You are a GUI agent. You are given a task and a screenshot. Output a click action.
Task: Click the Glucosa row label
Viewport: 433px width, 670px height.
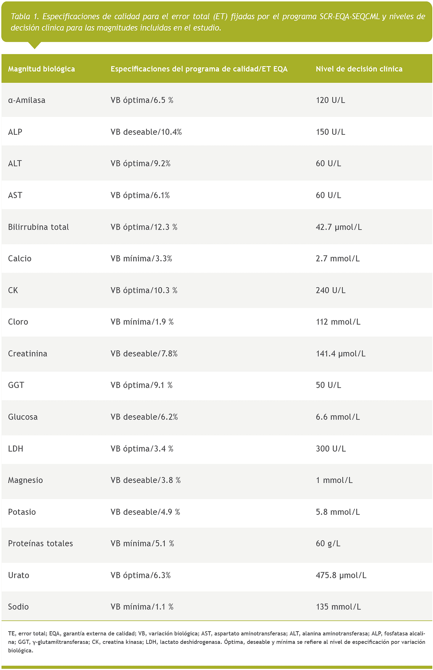click(x=23, y=417)
